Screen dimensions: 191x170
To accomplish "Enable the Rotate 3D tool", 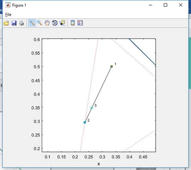I will [55, 23].
